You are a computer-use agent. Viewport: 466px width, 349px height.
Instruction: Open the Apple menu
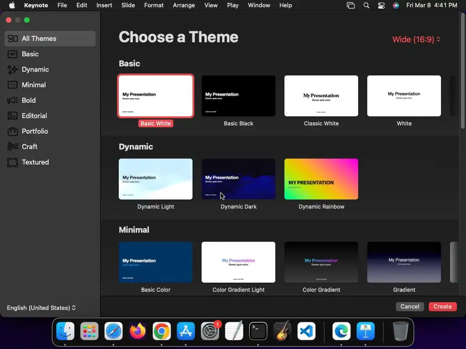coord(11,5)
